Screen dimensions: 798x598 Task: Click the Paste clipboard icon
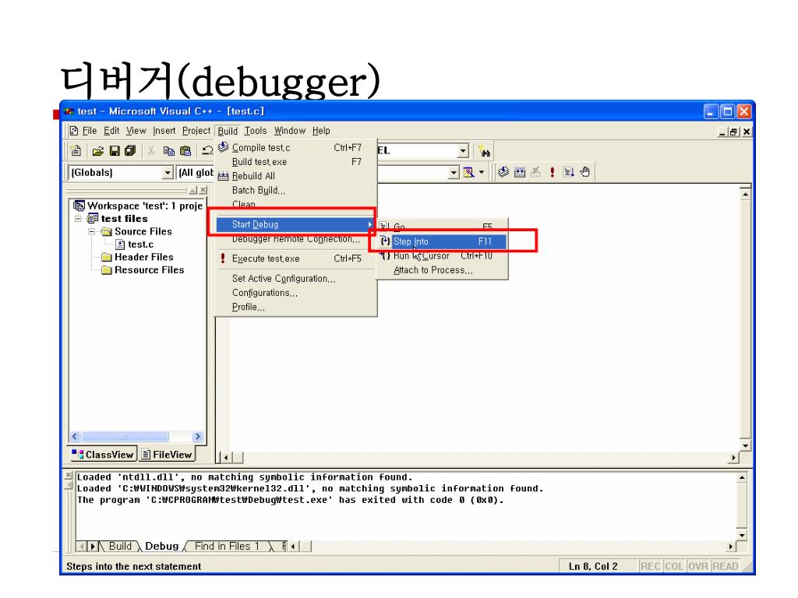coord(185,150)
